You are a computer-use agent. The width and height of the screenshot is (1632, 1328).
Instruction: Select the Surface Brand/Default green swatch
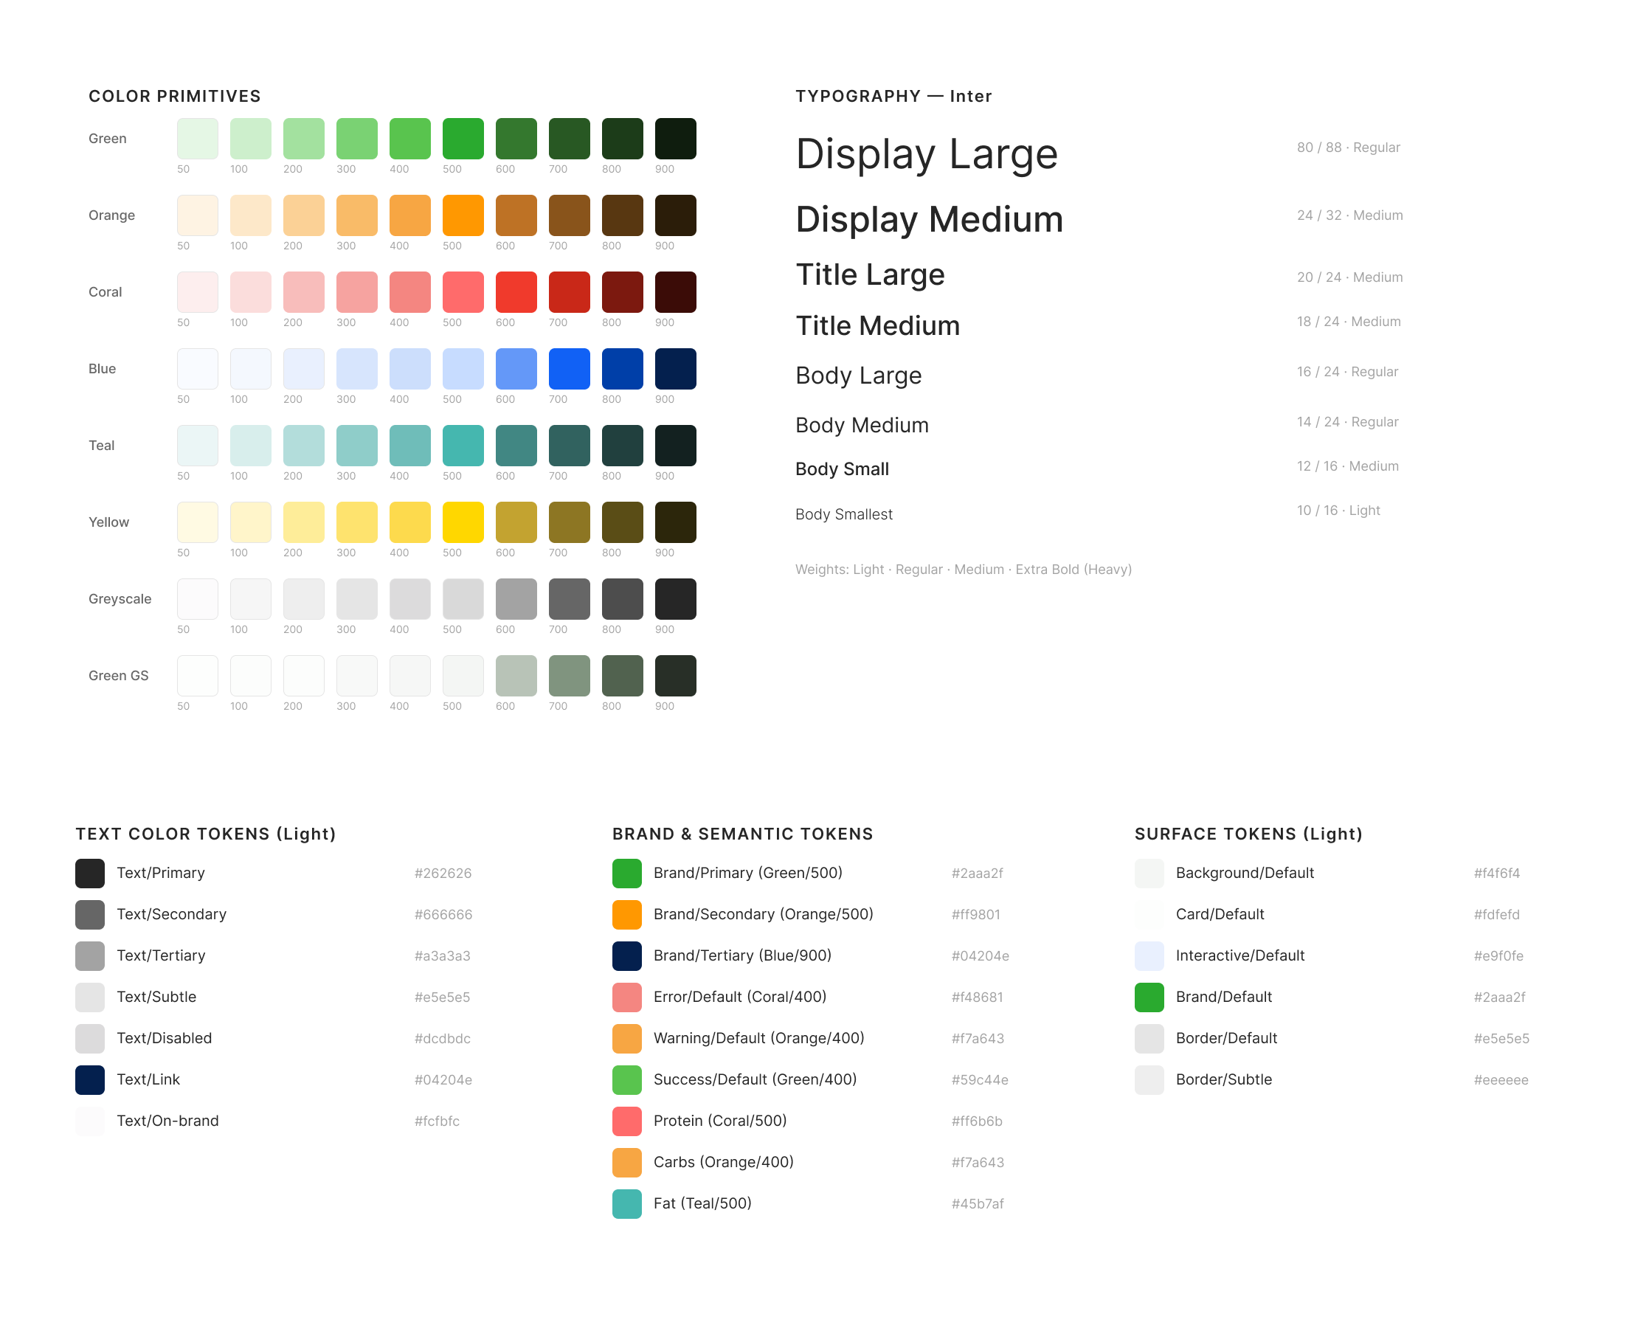[1149, 997]
